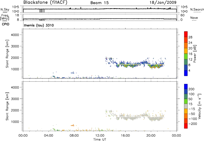Viewport: 204px width, 141px height.
Task: Click the "Velocity [m s-1]" colorbar label
Action: [199, 106]
